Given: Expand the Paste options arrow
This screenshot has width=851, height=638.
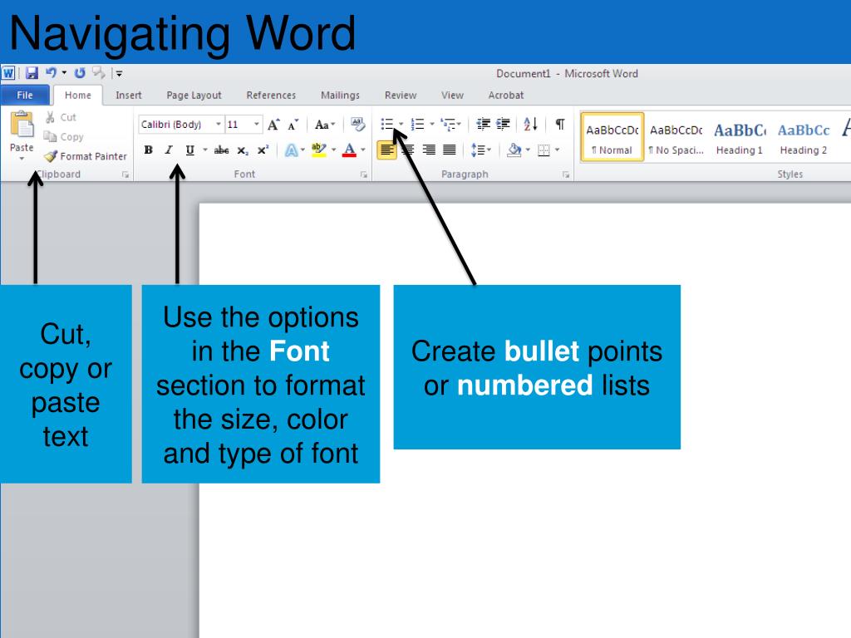Looking at the screenshot, I should 22,159.
